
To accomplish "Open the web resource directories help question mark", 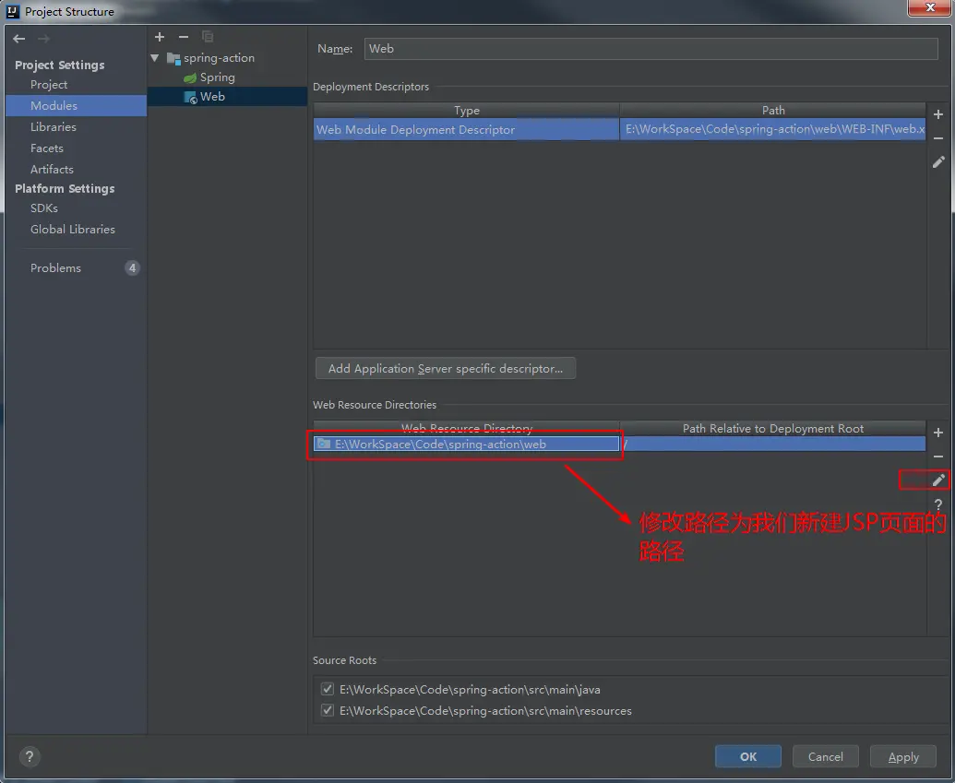I will (x=938, y=504).
